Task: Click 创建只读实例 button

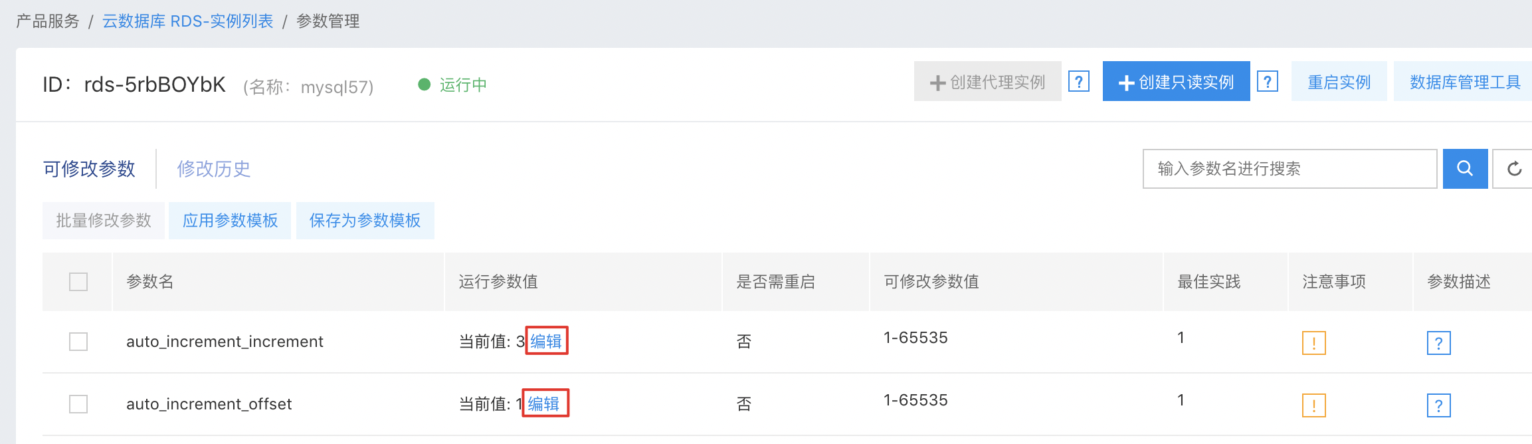Action: pyautogui.click(x=1176, y=82)
